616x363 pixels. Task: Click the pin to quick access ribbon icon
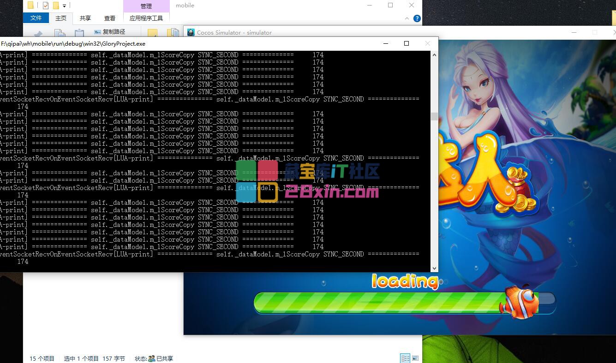tap(38, 34)
